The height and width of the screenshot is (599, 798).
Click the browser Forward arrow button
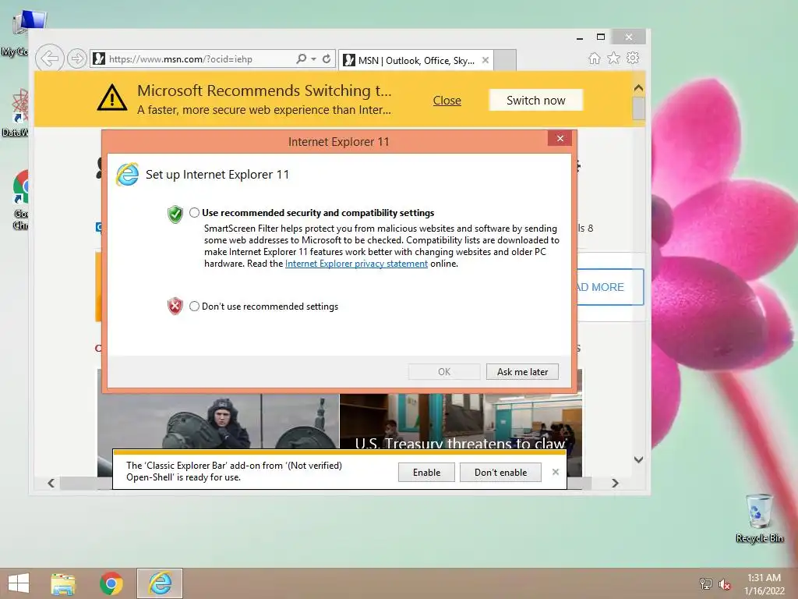[x=77, y=58]
